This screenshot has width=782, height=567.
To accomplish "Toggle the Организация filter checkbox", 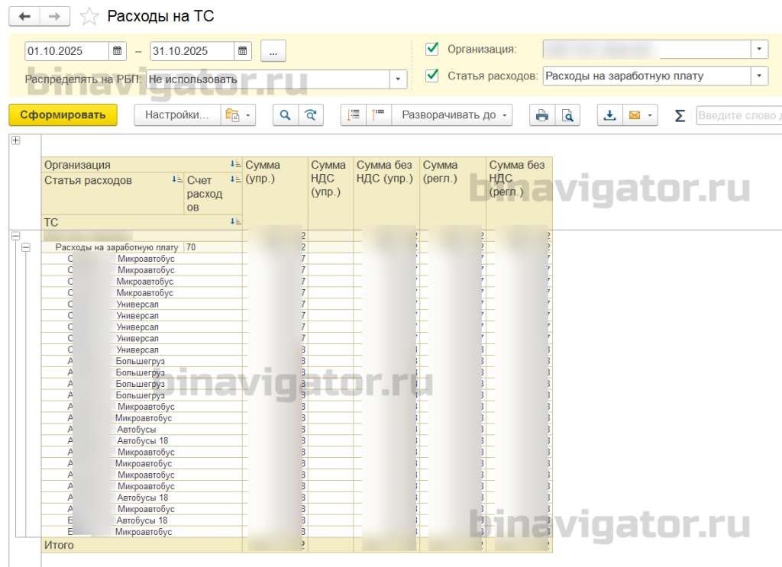I will click(x=432, y=49).
